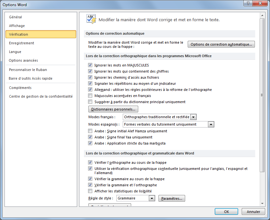Viewport: 270px width, 220px height.
Task: Toggle Ignorer les chemins d'accès aux fichiers
Action: point(90,77)
